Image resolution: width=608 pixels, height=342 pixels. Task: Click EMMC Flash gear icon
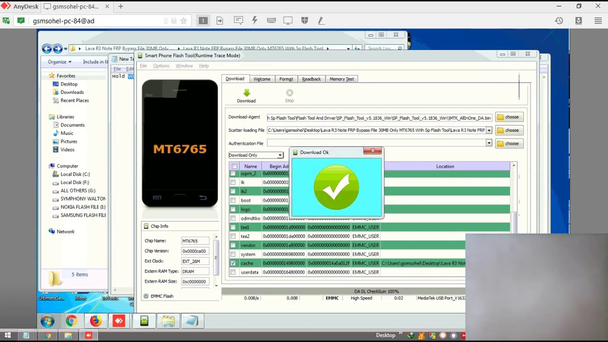[x=146, y=296]
